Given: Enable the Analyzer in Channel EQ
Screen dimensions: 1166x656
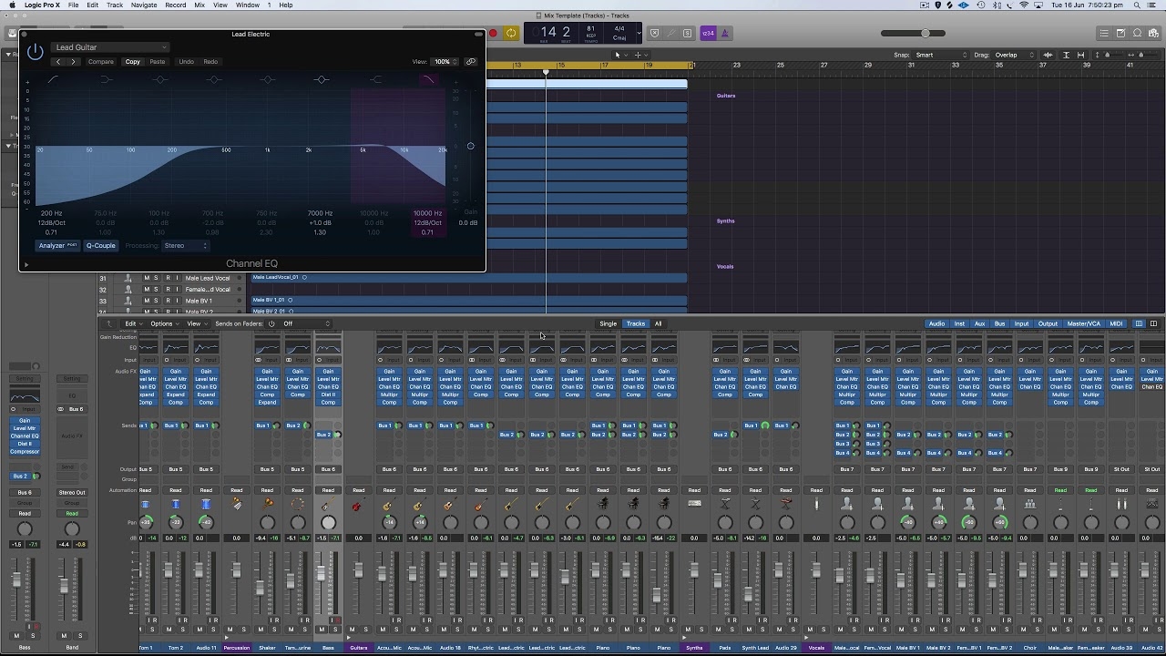Looking at the screenshot, I should (53, 245).
